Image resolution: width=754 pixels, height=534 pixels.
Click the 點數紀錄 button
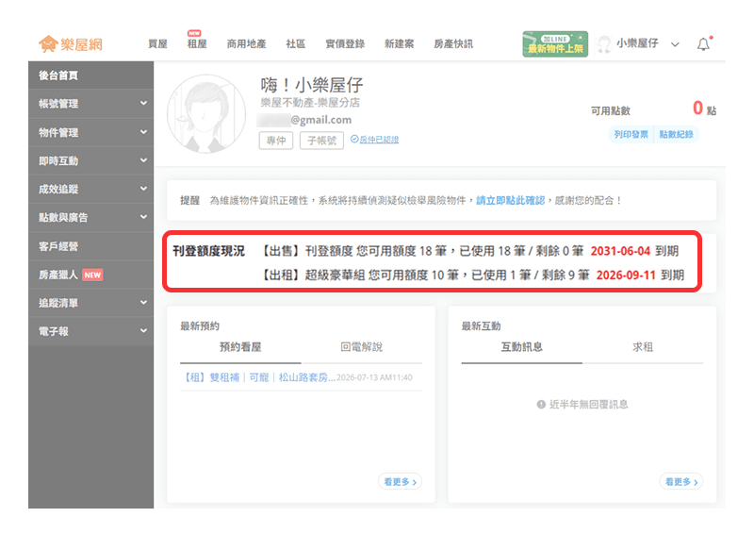pyautogui.click(x=676, y=134)
